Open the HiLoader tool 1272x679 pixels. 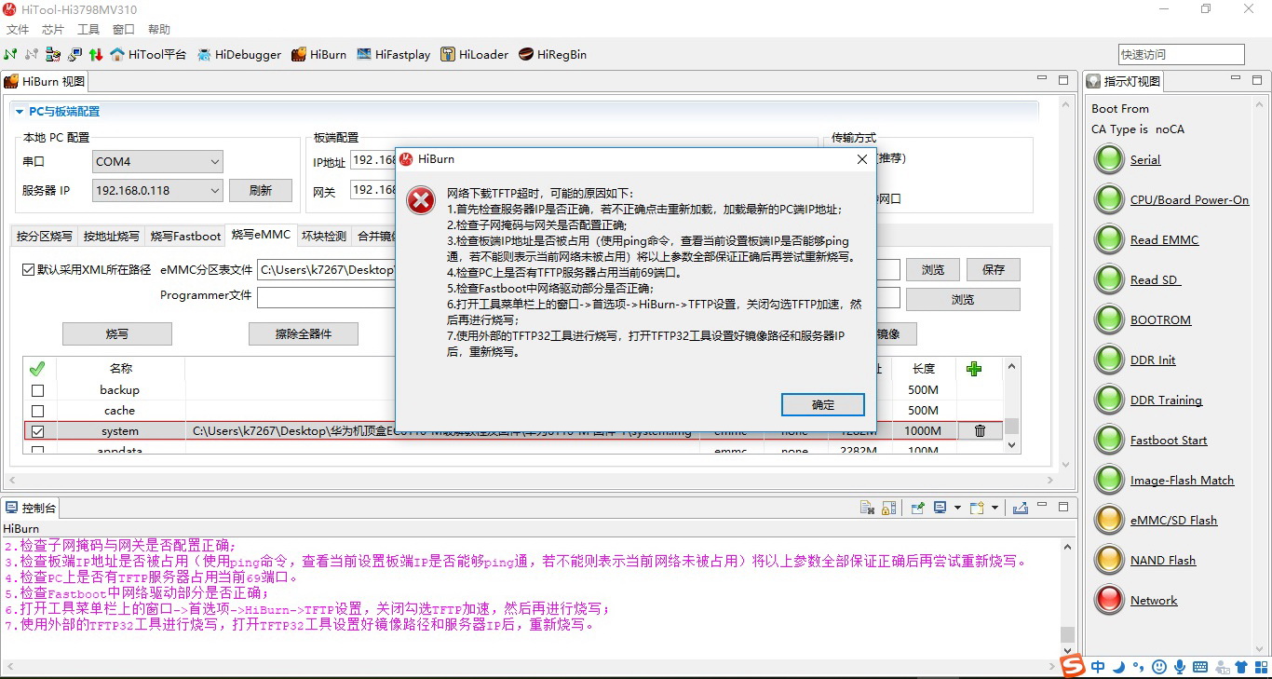click(x=475, y=54)
